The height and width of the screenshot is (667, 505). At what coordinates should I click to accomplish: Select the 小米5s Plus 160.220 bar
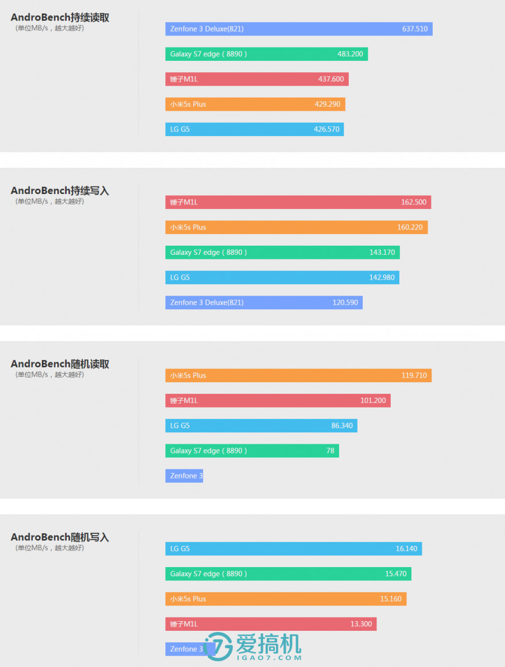pos(296,227)
